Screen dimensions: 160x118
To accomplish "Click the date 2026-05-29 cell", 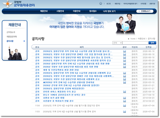I will pos(149,61).
